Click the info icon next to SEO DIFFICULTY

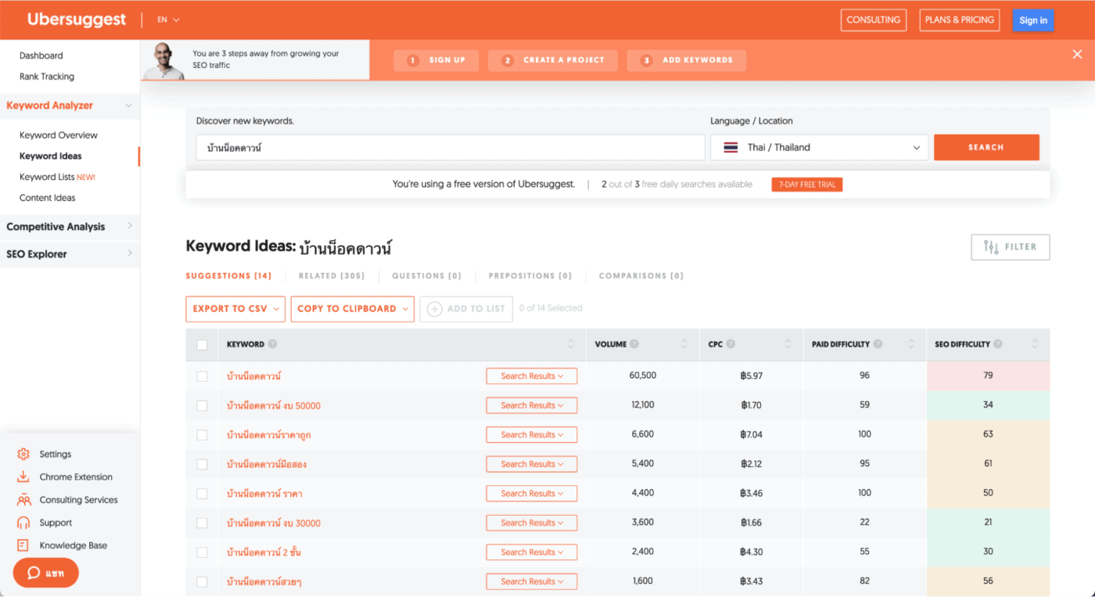tap(998, 344)
